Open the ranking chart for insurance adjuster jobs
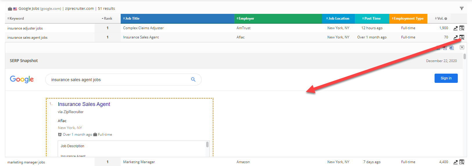Image resolution: width=472 pixels, height=166 pixels. 455,28
